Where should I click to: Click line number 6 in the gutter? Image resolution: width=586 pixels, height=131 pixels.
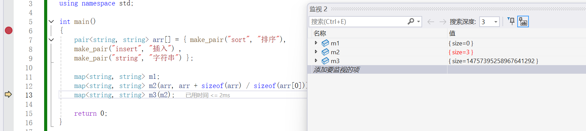pyautogui.click(x=30, y=31)
